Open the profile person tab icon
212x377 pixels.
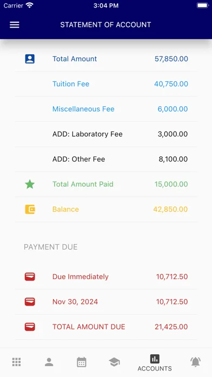[x=49, y=362]
